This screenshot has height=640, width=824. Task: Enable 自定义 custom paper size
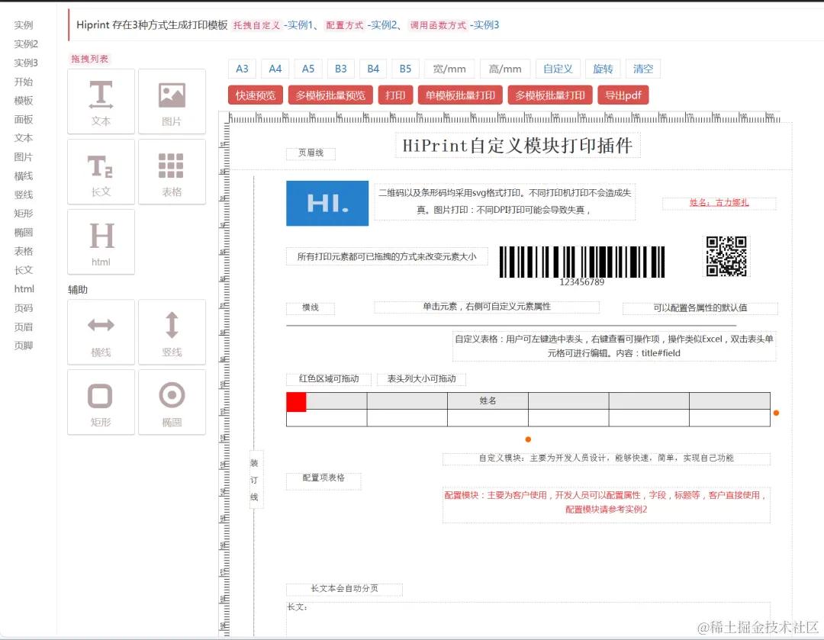[558, 68]
